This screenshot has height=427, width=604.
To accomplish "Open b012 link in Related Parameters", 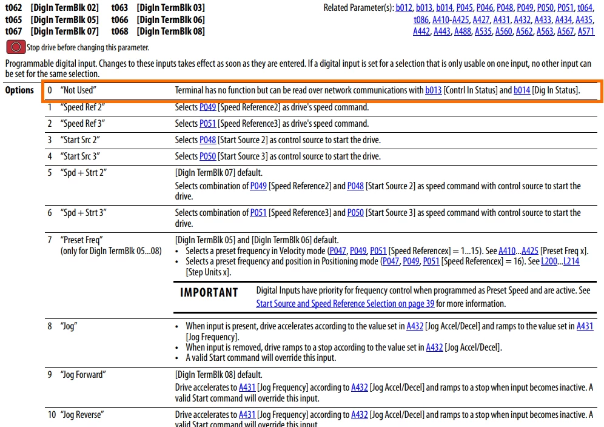I will click(x=404, y=8).
